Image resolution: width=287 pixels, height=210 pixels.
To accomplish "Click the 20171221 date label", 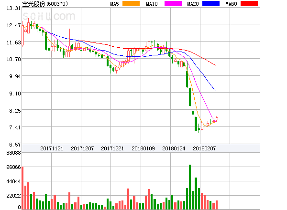I will pos(112,148).
